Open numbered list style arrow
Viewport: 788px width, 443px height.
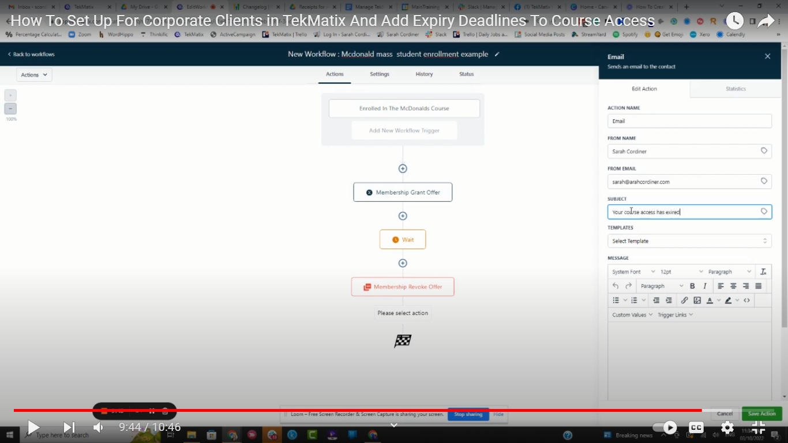pos(643,301)
